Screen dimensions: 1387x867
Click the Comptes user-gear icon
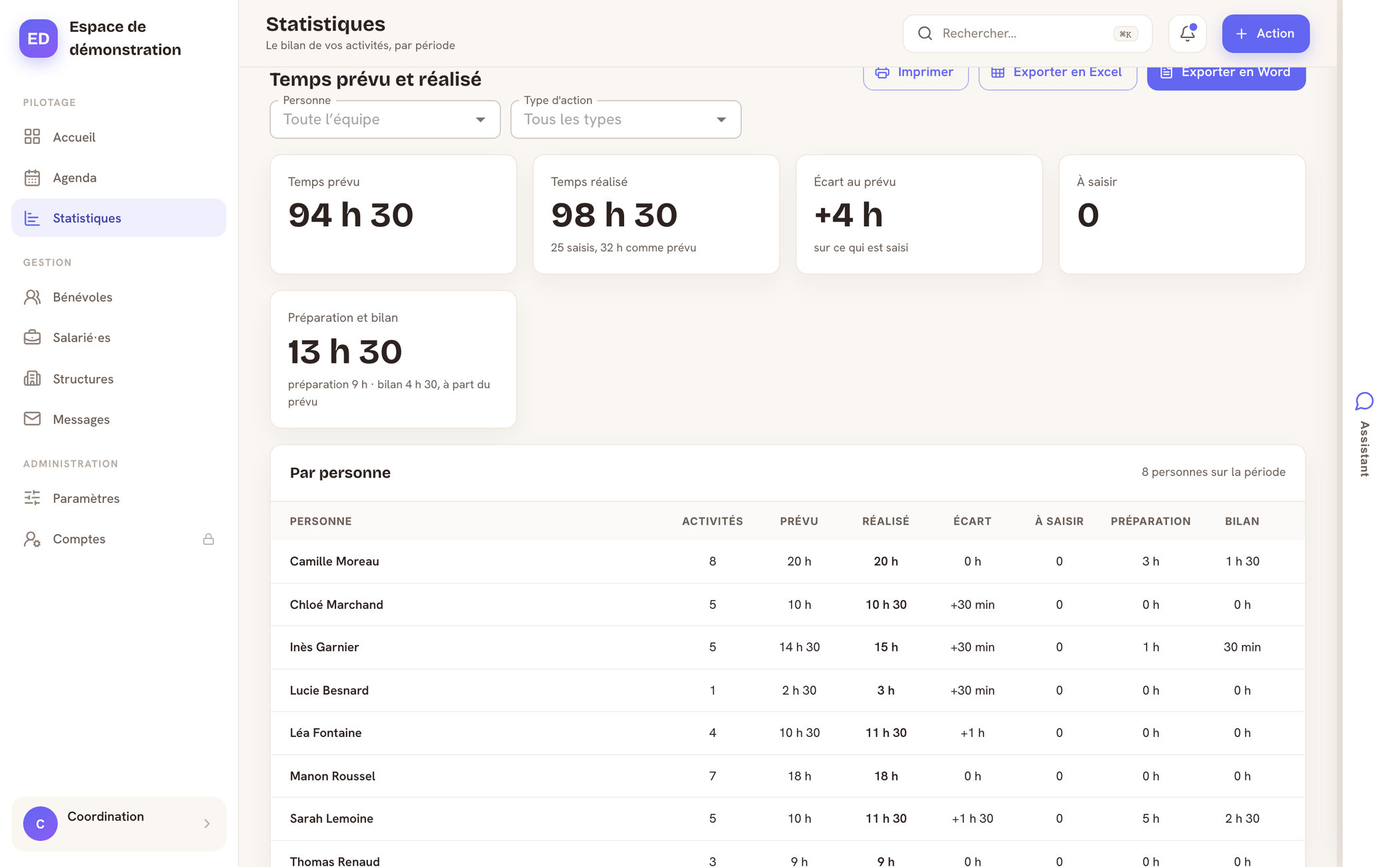(x=32, y=539)
